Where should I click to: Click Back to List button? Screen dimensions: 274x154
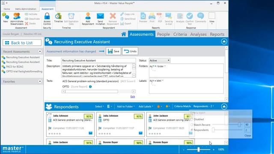click(x=22, y=43)
